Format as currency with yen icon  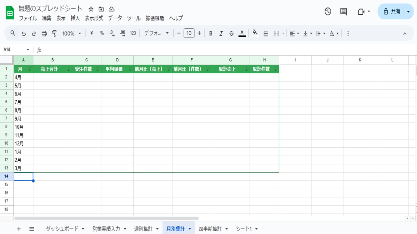[x=92, y=33]
